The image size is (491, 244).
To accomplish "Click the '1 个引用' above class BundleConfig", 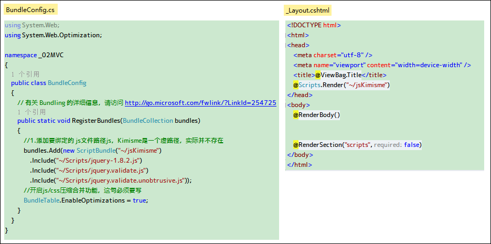I will pyautogui.click(x=25, y=75).
